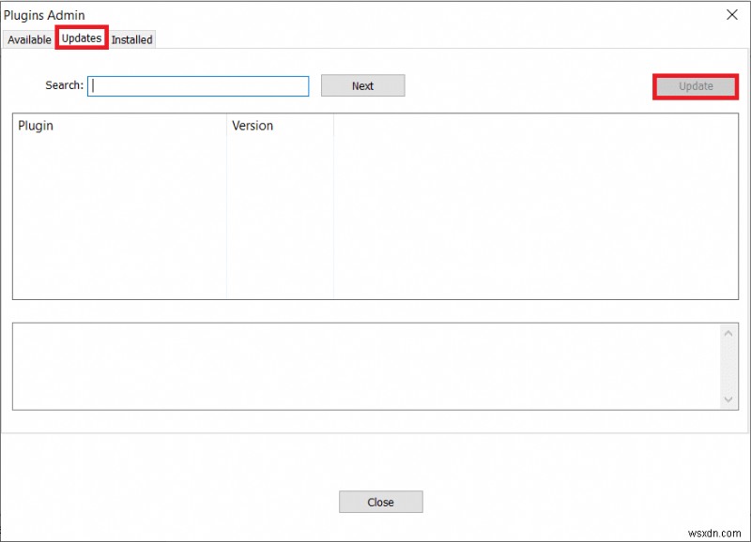Click the divider between Plugin and Version columns

click(227, 126)
